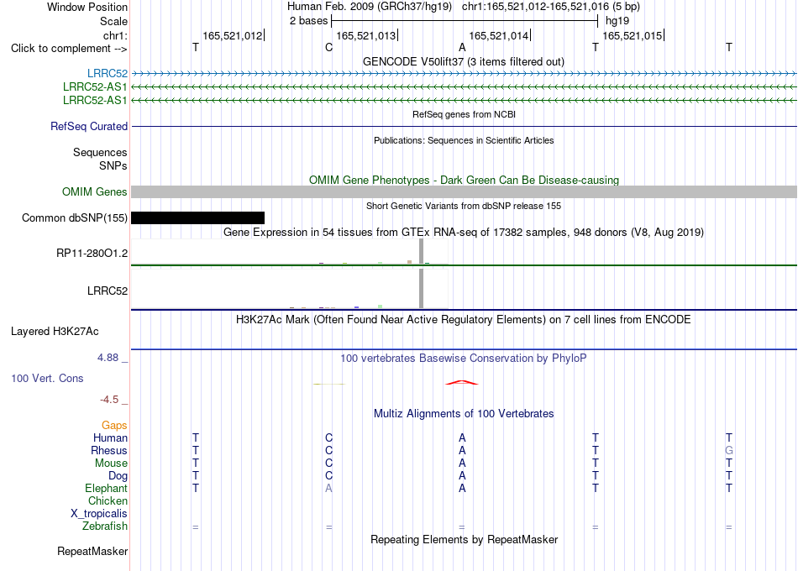Click the 4.88 PhyloP upper axis value

click(x=108, y=358)
